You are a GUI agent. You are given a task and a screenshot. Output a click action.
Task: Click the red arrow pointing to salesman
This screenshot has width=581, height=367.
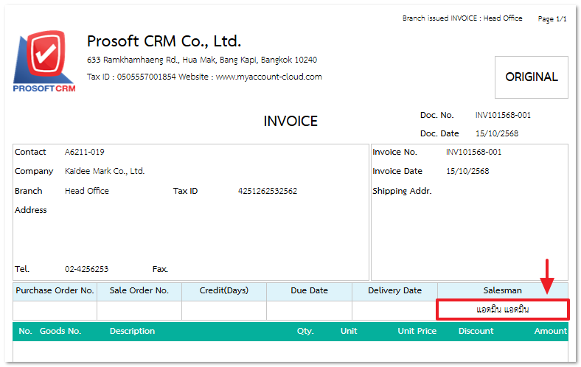point(547,276)
